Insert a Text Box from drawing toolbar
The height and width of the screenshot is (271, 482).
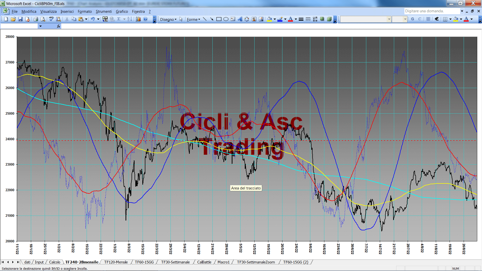point(233,19)
